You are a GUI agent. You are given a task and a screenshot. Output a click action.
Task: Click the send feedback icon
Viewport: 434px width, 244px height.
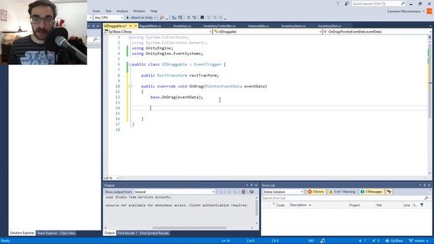tap(347, 3)
